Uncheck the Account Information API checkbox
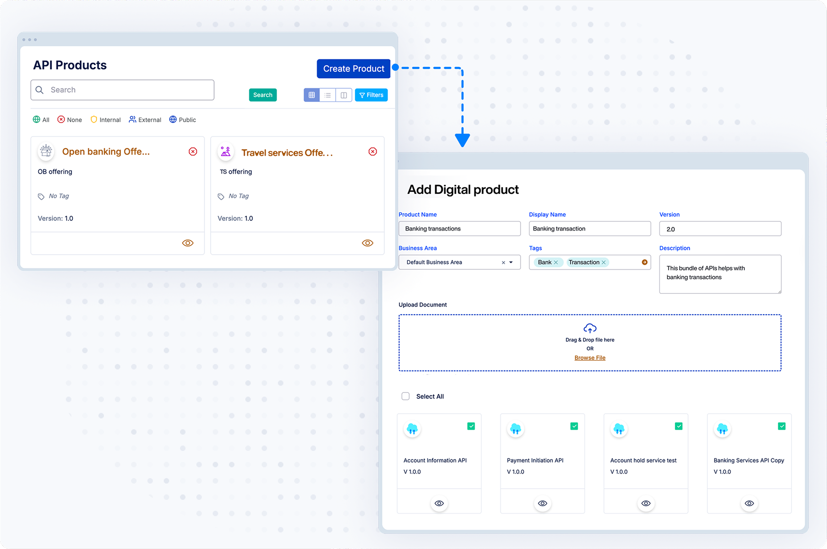This screenshot has height=549, width=827. (x=471, y=426)
